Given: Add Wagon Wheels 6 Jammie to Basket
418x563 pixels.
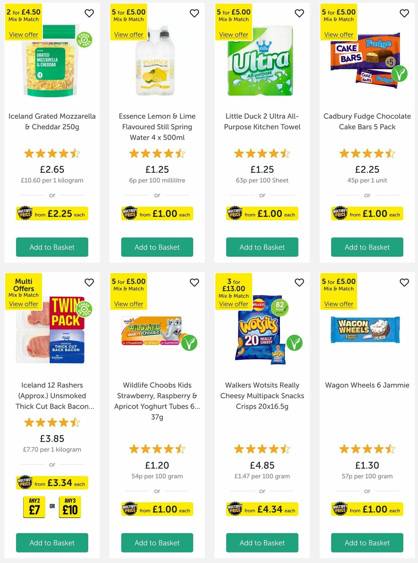Looking at the screenshot, I should pyautogui.click(x=367, y=543).
